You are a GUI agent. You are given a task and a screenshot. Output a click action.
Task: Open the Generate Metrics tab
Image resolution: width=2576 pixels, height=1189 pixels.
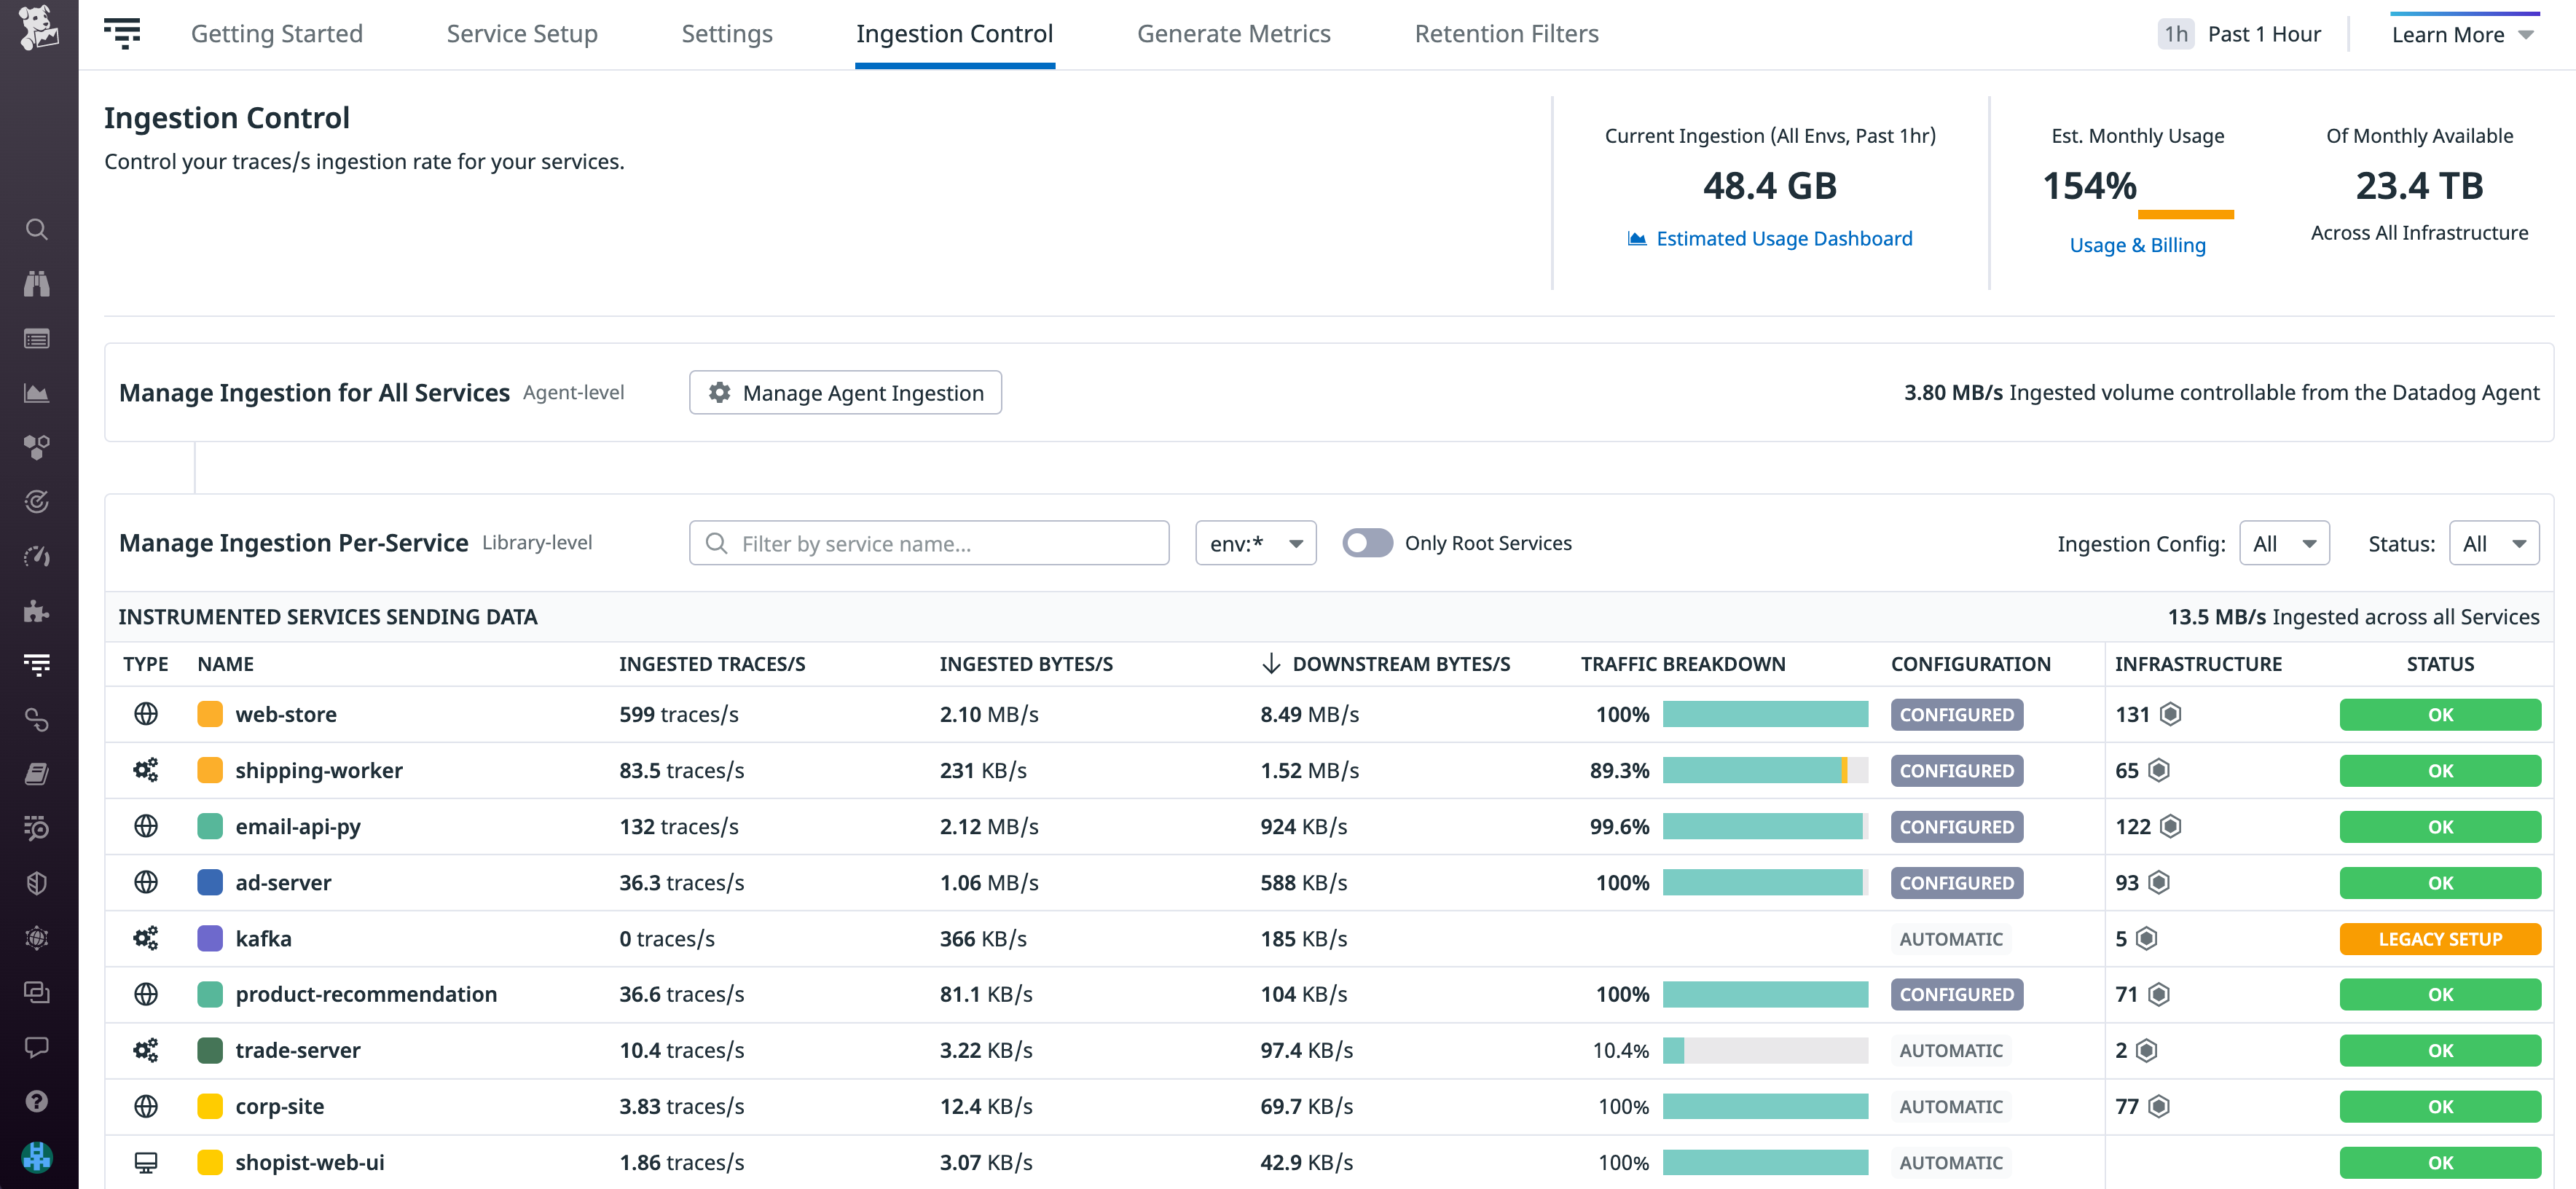pos(1234,33)
